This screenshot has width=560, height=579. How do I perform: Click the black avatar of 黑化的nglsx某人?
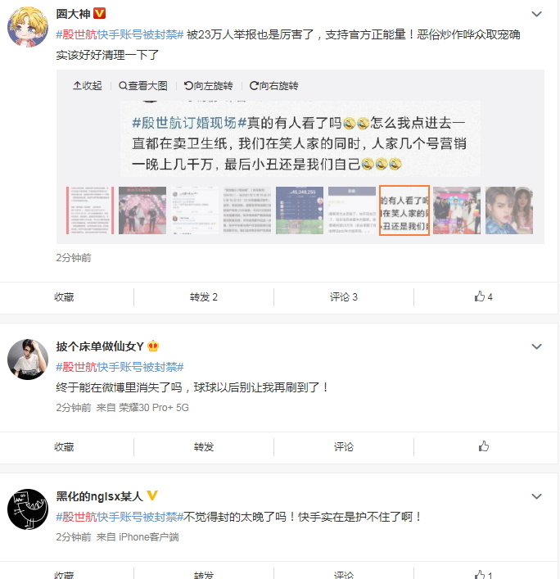click(x=28, y=509)
